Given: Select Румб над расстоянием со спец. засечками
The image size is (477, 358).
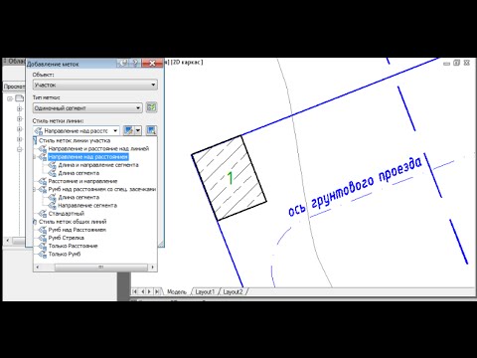Looking at the screenshot, I should click(x=102, y=189).
